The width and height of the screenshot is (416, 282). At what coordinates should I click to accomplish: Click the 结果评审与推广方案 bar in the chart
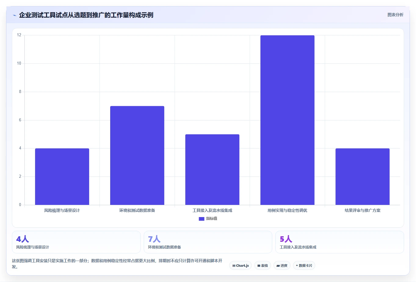pos(362,177)
